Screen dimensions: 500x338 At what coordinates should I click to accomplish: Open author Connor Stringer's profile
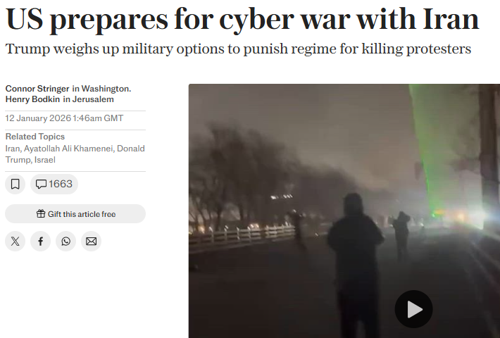[37, 88]
